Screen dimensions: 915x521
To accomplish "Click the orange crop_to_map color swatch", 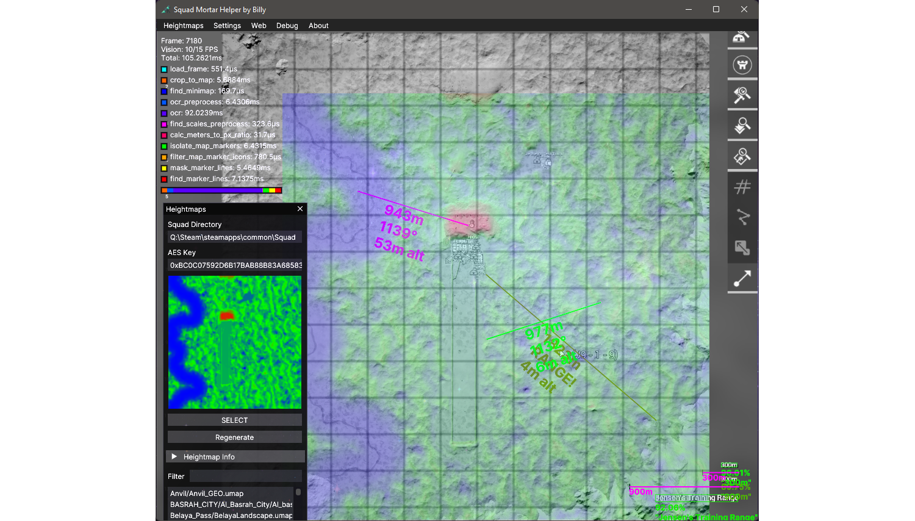I will pos(164,81).
